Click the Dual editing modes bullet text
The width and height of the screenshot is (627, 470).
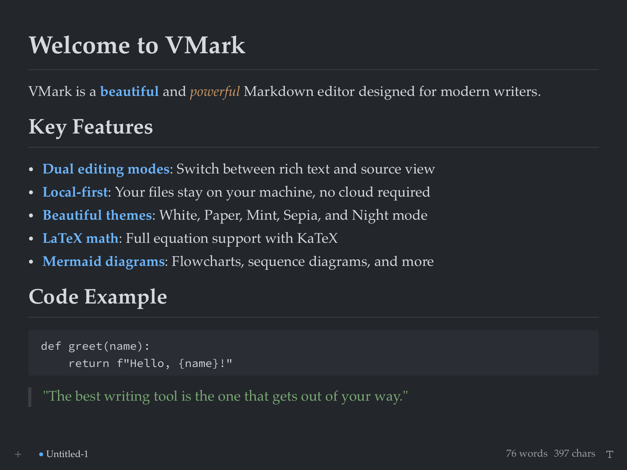(x=106, y=169)
